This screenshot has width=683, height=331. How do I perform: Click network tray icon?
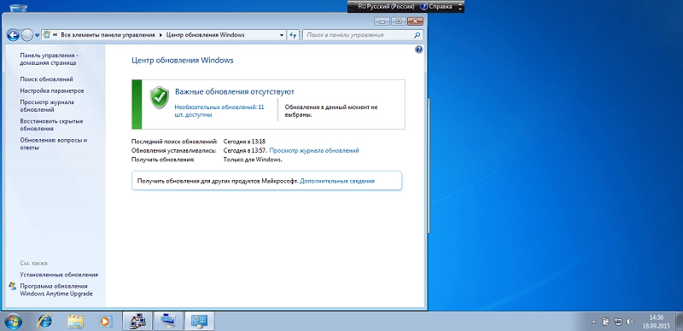pos(617,322)
